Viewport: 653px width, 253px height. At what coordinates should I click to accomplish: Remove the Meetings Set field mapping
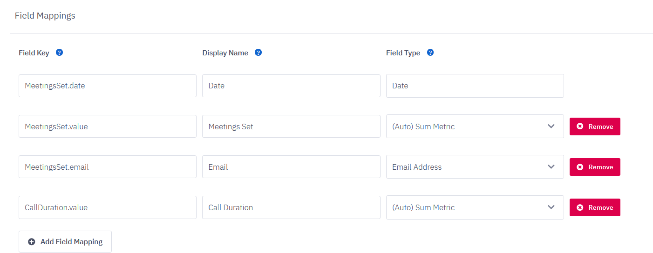click(595, 126)
